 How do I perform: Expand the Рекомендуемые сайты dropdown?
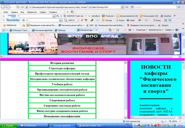(x=84, y=25)
